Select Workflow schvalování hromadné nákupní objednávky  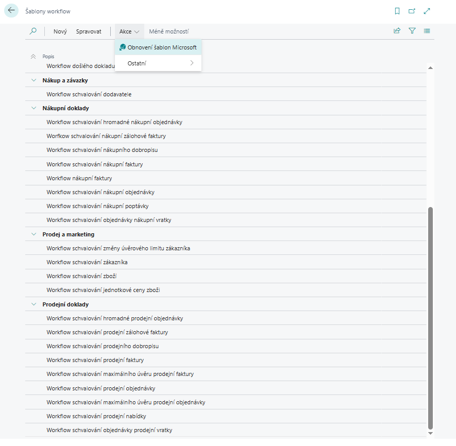point(226,122)
